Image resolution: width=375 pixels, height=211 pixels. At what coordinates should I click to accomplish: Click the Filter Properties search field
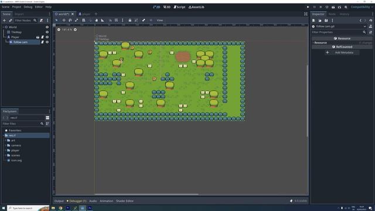340,32
